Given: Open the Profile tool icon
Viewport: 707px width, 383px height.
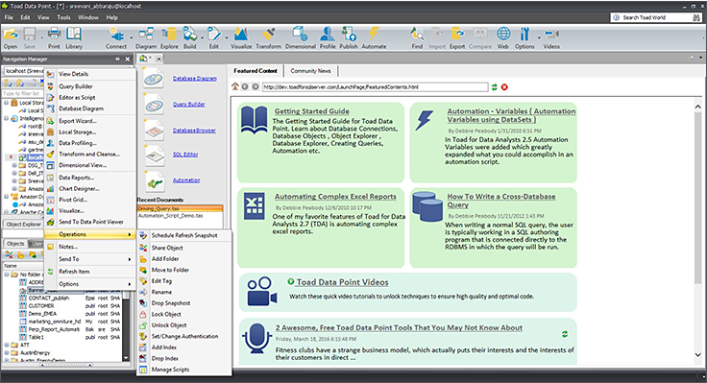Looking at the screenshot, I should click(x=328, y=37).
